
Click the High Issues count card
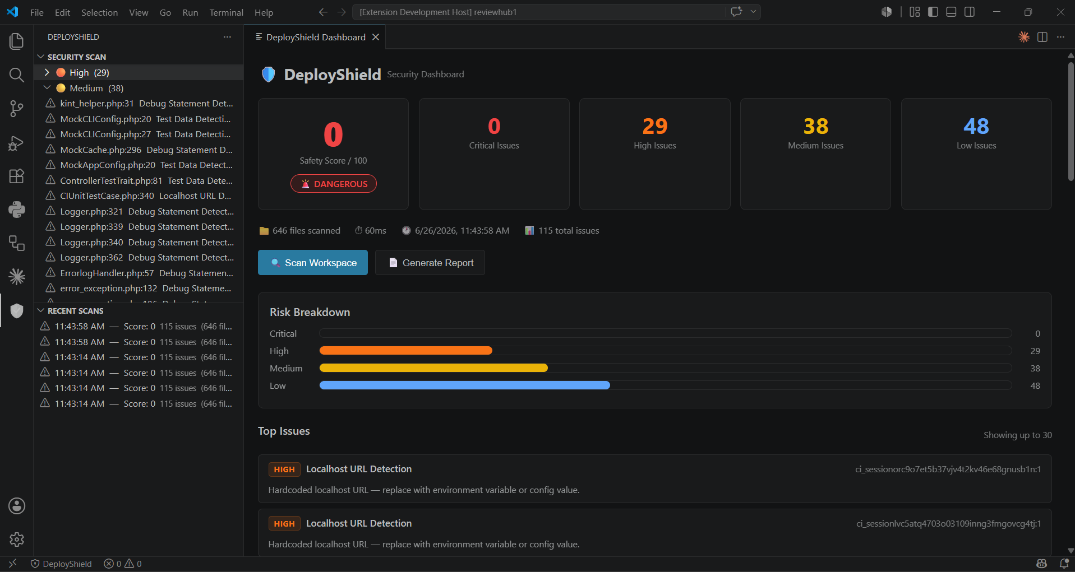[x=655, y=154]
